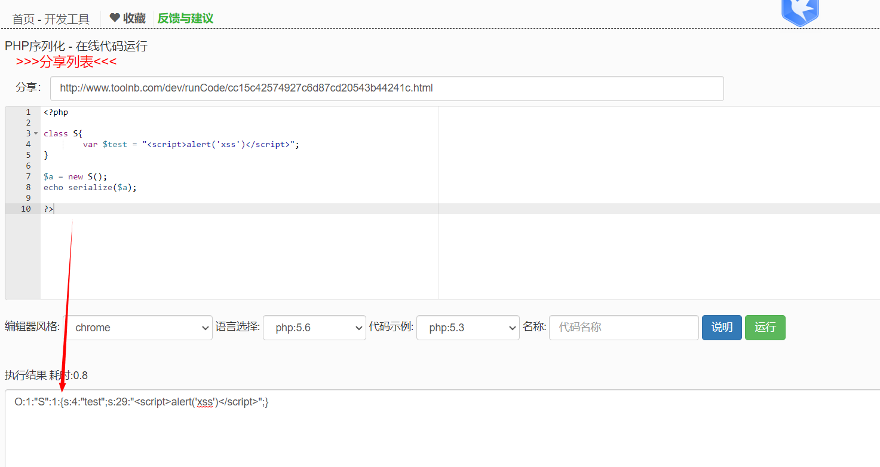Click line number 4 in the gutter
This screenshot has height=467, width=880.
(28, 144)
